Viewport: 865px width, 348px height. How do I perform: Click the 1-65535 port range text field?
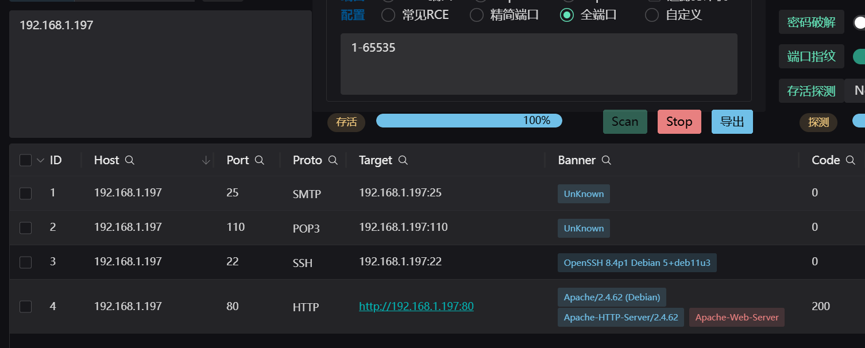[x=538, y=64]
